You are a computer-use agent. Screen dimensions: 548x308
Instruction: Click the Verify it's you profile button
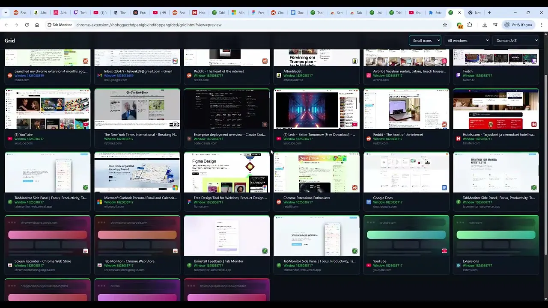click(x=518, y=25)
